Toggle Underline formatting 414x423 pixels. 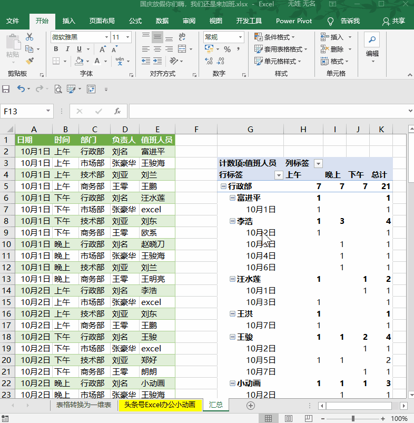[79, 49]
